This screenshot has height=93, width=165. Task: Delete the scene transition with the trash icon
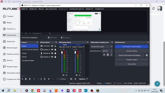[x=108, y=55]
